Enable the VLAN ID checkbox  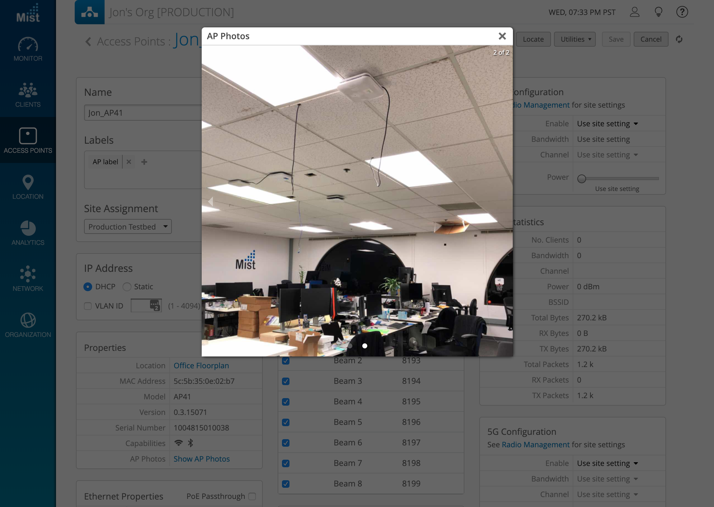(88, 306)
